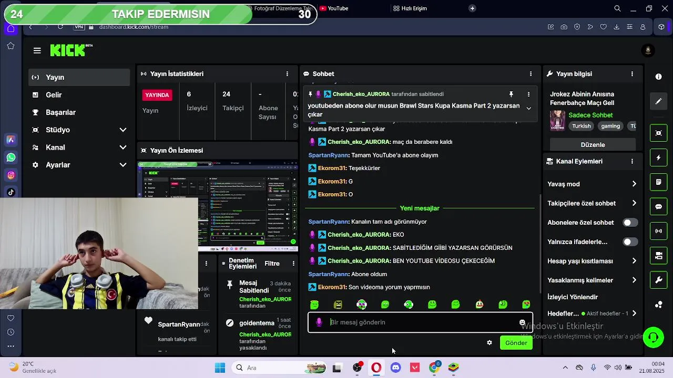Click the reload page button
Image resolution: width=673 pixels, height=378 pixels.
click(x=60, y=27)
